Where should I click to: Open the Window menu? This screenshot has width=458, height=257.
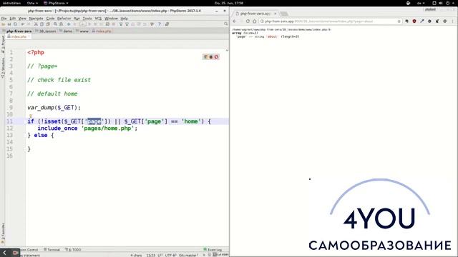click(x=111, y=19)
